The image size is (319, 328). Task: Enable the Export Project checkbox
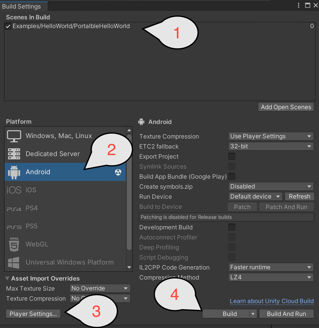tap(232, 156)
